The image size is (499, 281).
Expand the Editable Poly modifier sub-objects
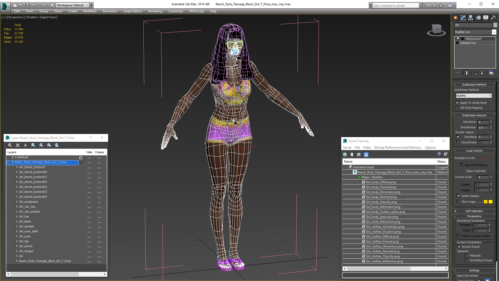click(x=457, y=43)
